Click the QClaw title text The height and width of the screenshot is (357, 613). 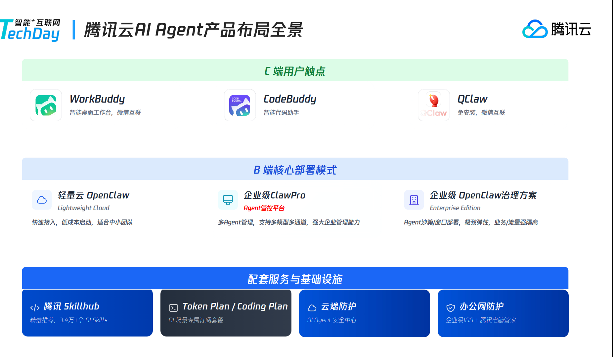pos(472,99)
